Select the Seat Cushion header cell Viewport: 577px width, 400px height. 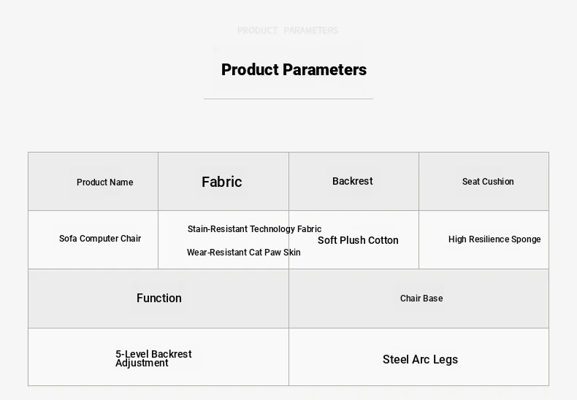[x=484, y=182]
